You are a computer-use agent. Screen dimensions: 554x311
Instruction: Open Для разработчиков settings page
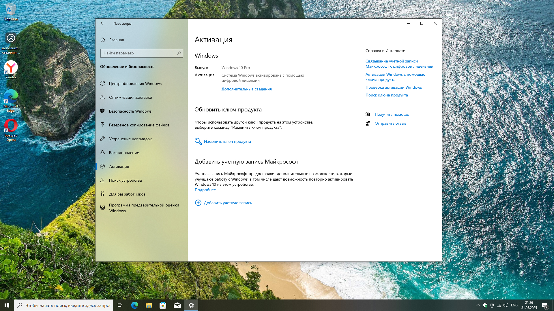[127, 194]
